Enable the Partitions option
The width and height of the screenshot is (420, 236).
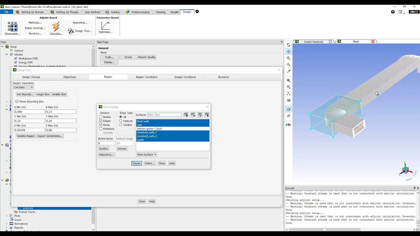point(101,129)
